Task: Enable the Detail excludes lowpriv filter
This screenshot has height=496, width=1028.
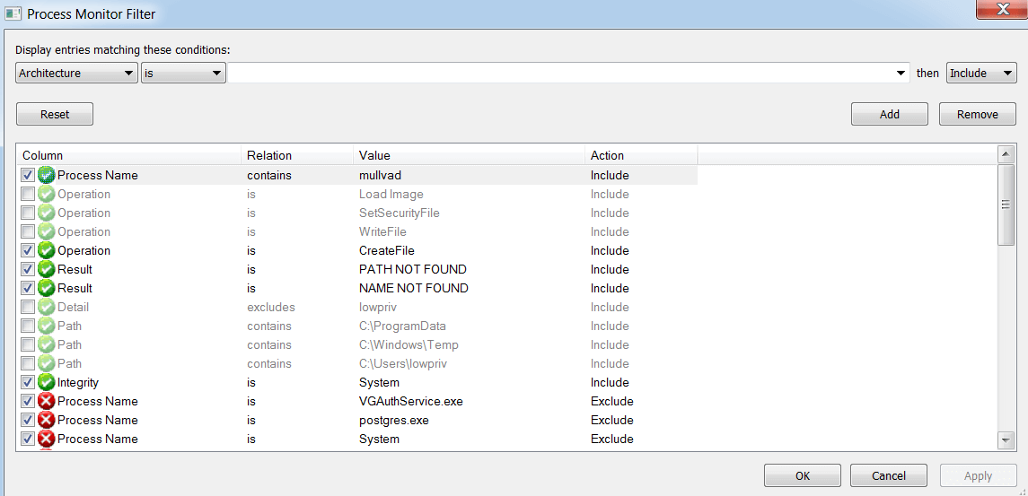Action: [28, 307]
